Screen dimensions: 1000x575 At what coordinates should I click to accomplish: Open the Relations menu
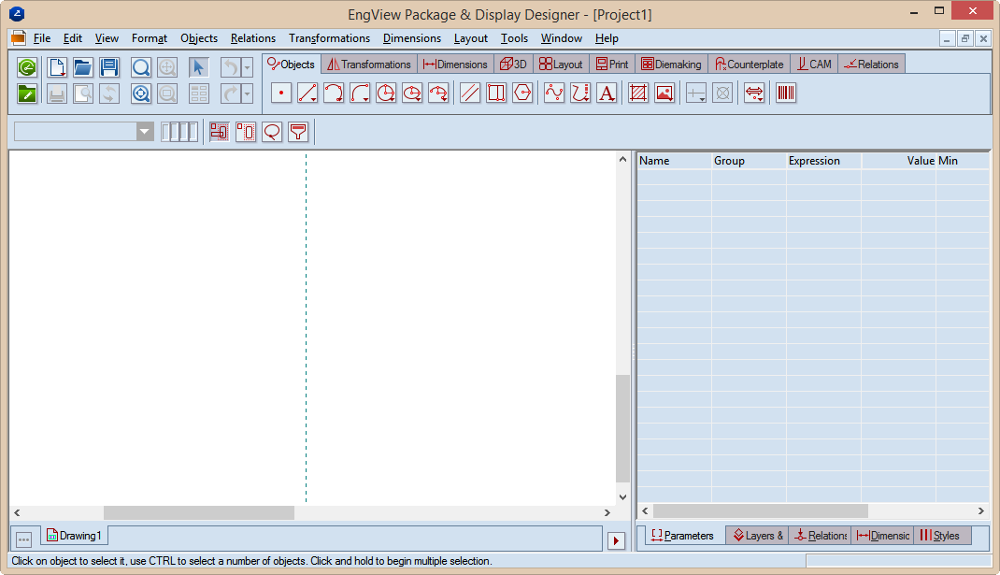[x=253, y=38]
